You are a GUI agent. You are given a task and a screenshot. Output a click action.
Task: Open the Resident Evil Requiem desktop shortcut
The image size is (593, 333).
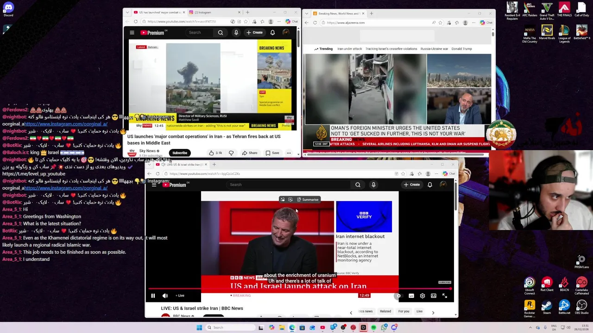[512, 11]
